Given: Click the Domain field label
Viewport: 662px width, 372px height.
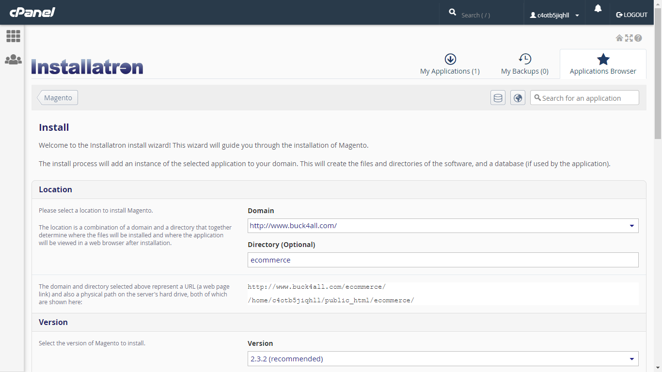Looking at the screenshot, I should (261, 211).
